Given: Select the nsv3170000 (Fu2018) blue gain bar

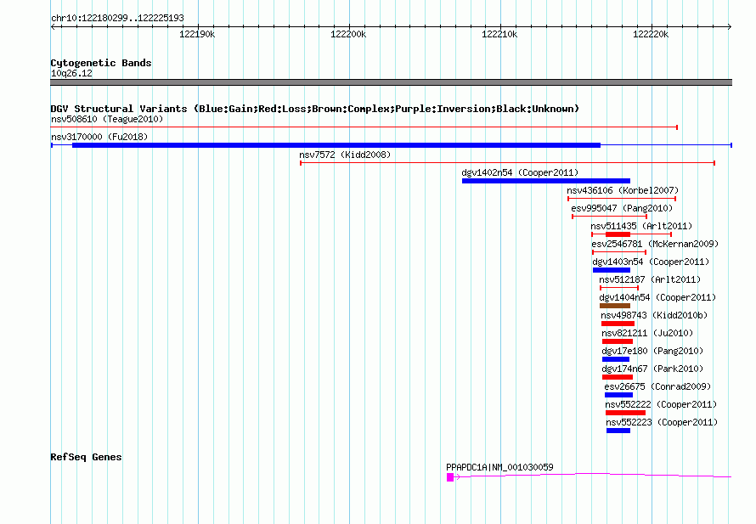Looking at the screenshot, I should [x=336, y=145].
